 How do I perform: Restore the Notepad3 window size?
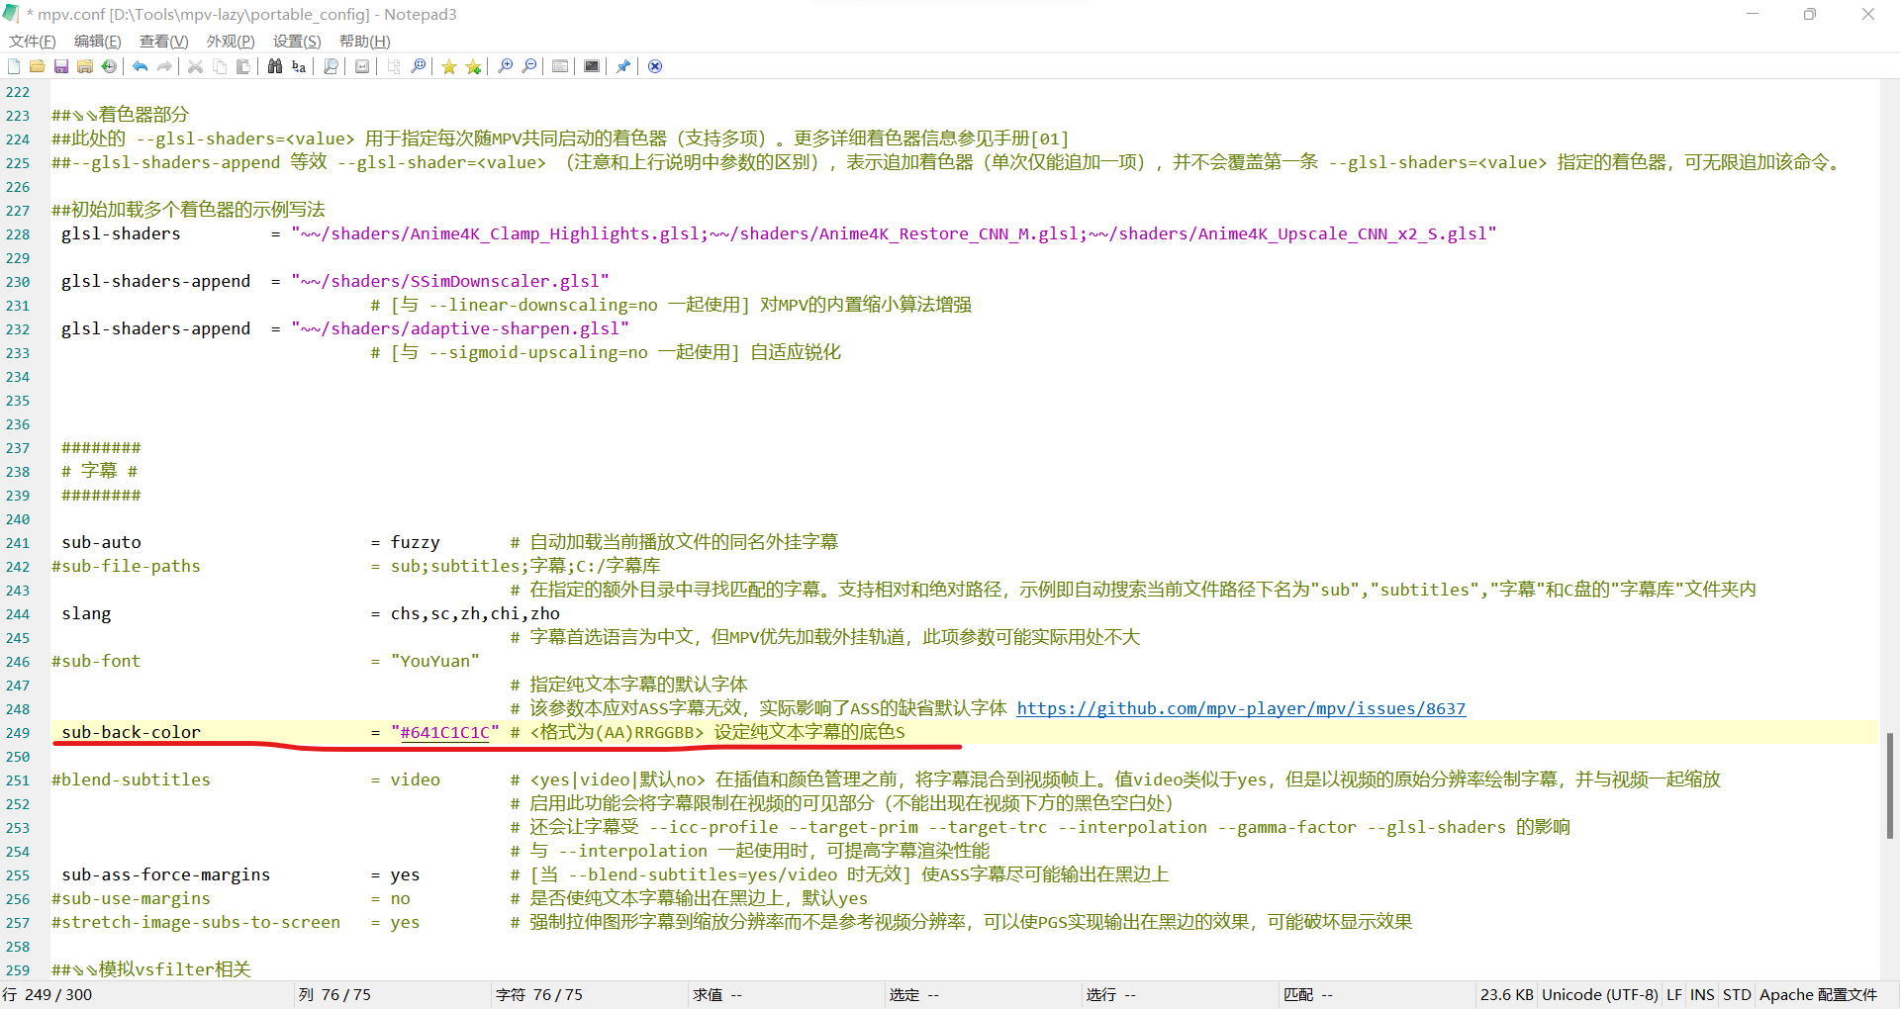1810,14
